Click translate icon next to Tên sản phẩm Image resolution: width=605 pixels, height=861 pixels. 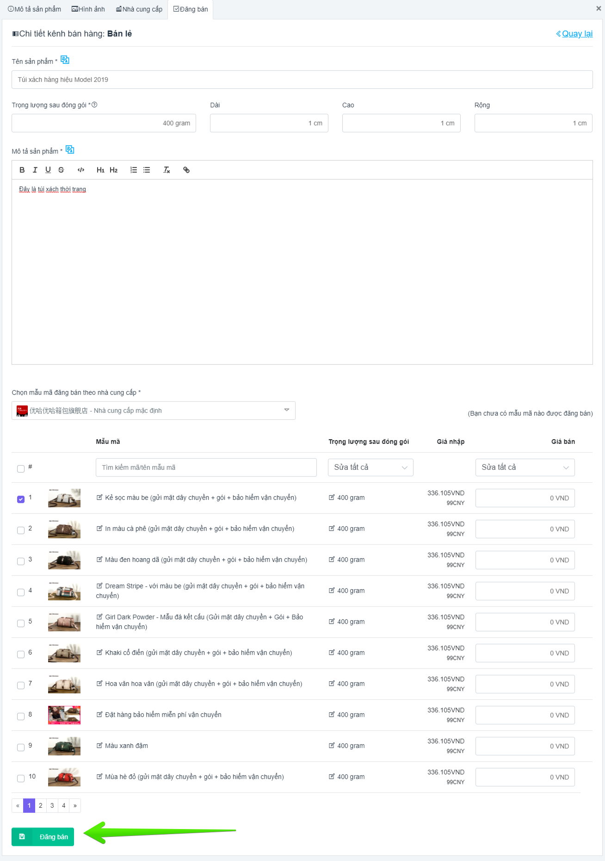[65, 60]
